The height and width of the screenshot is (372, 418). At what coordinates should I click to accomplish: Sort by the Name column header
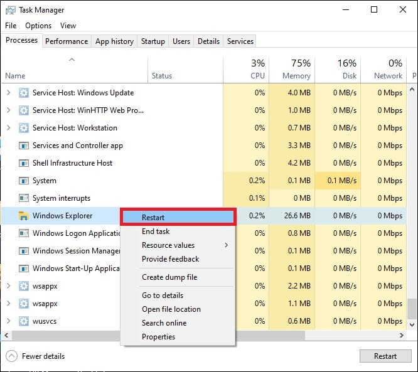click(75, 70)
